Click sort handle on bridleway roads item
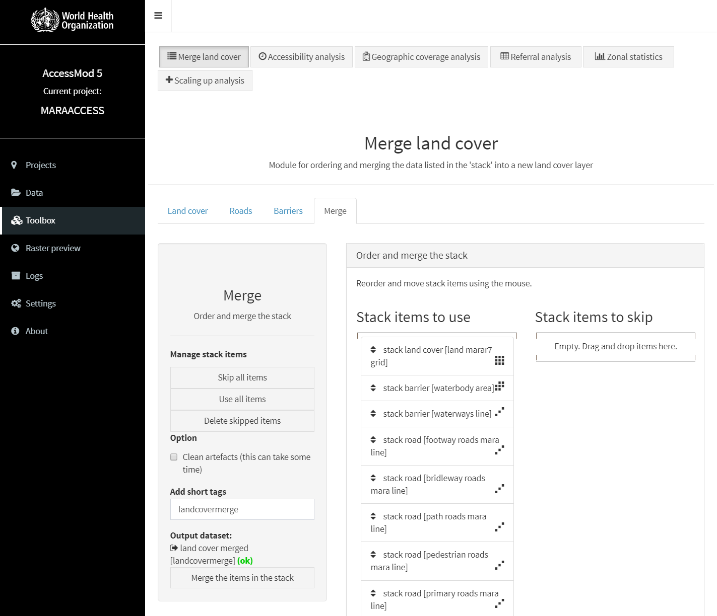Screen dimensions: 717x616 tap(373, 478)
